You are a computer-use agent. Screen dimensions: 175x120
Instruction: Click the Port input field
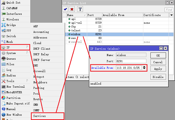pyautogui.click(x=131, y=61)
